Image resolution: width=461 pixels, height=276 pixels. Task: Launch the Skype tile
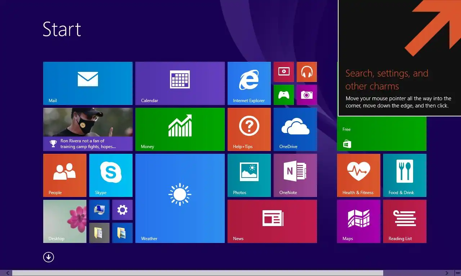(111, 175)
